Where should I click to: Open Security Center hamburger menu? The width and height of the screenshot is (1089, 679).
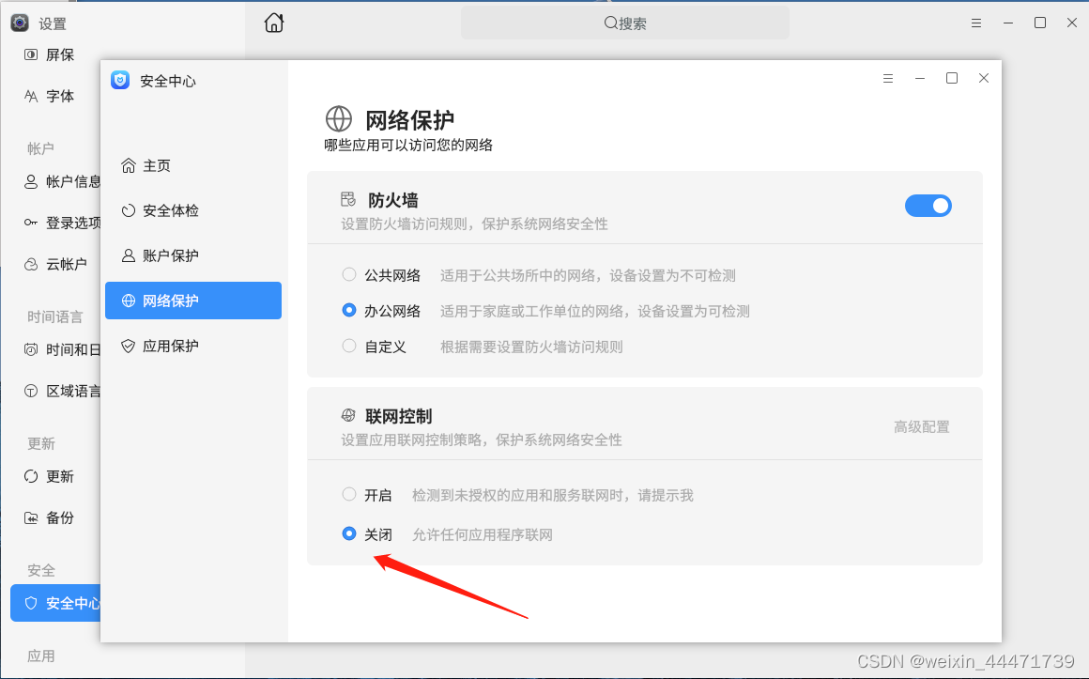click(x=888, y=78)
